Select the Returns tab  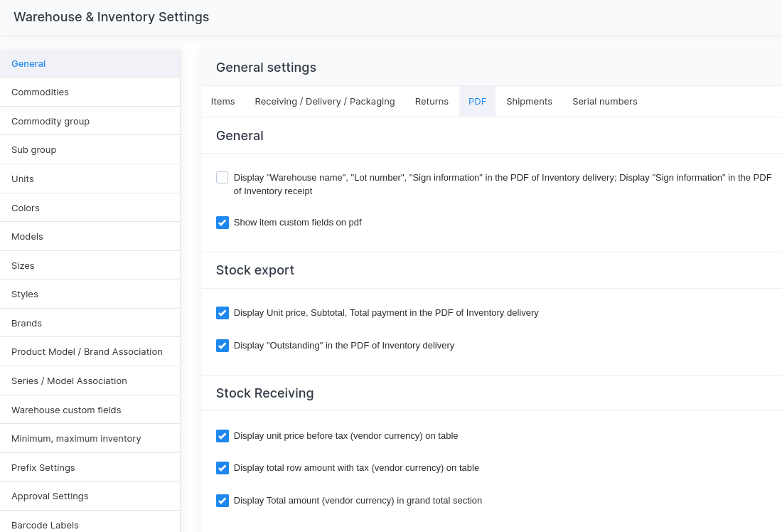[432, 102]
